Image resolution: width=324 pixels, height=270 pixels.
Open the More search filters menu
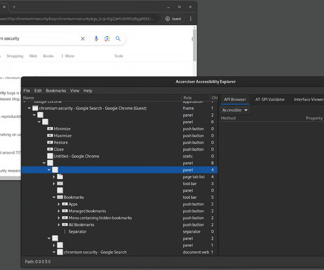tap(68, 56)
